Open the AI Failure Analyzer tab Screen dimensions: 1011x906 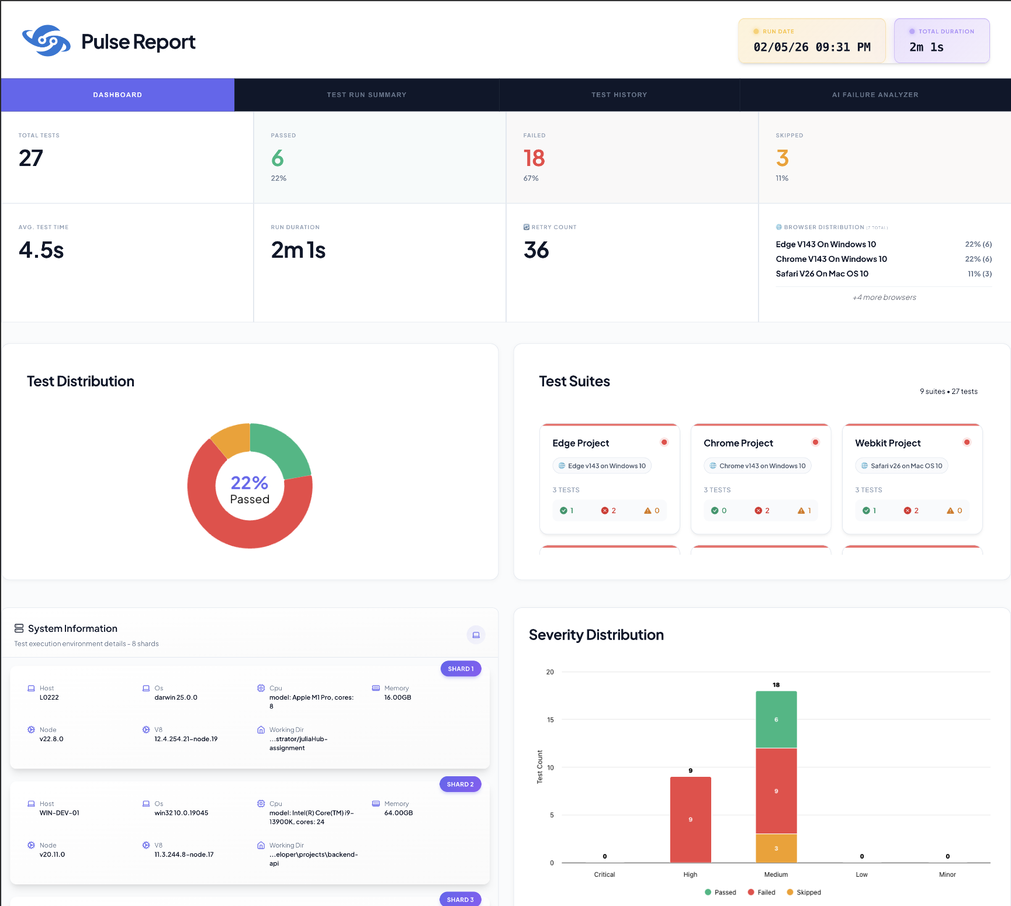point(875,95)
